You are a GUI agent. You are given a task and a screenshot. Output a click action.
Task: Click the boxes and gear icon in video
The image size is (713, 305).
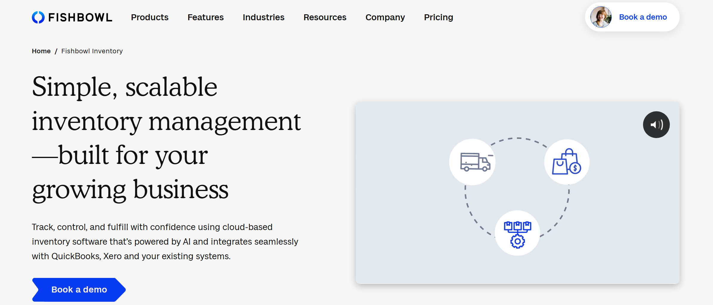[x=517, y=233]
